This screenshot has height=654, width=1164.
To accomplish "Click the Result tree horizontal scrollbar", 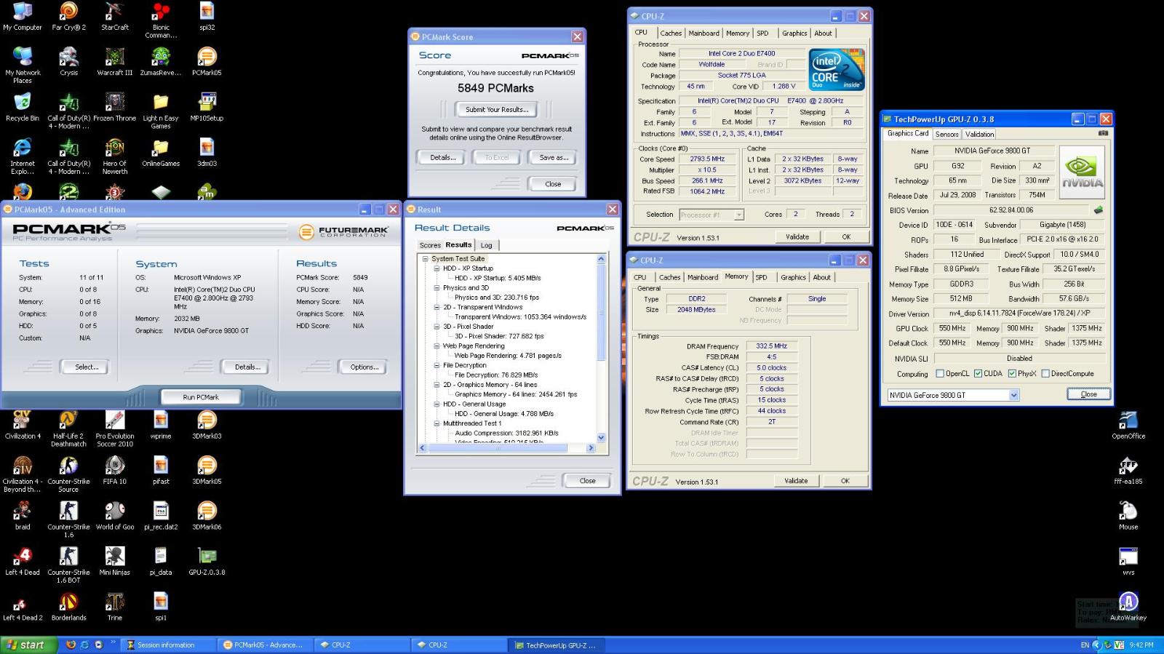I will point(508,448).
